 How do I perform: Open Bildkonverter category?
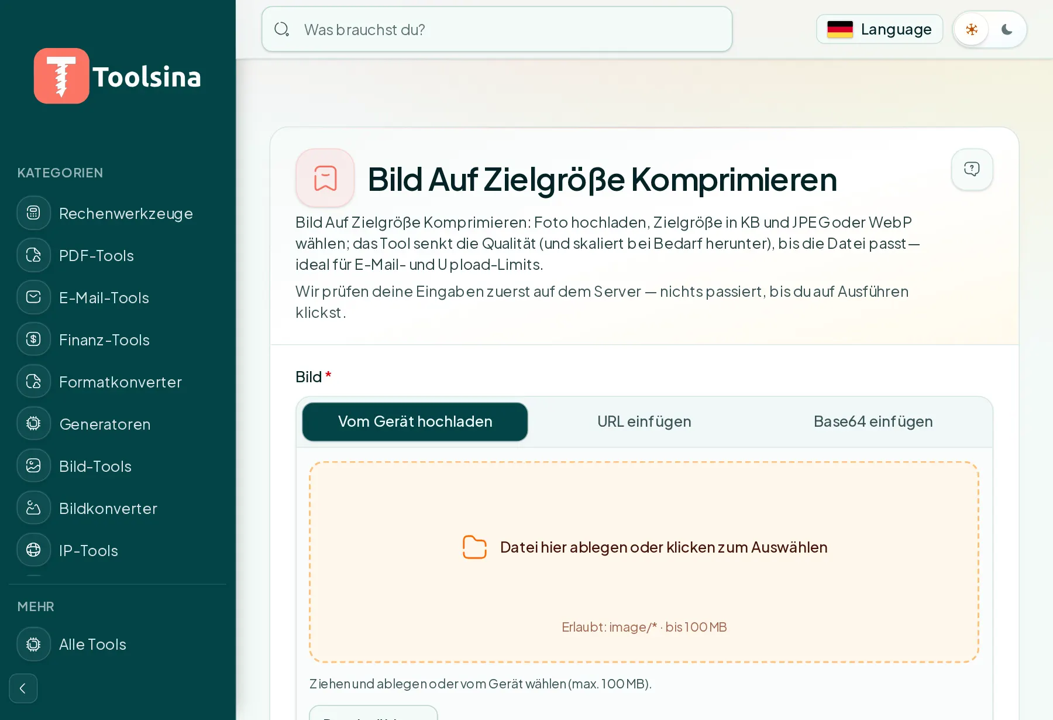[117, 508]
